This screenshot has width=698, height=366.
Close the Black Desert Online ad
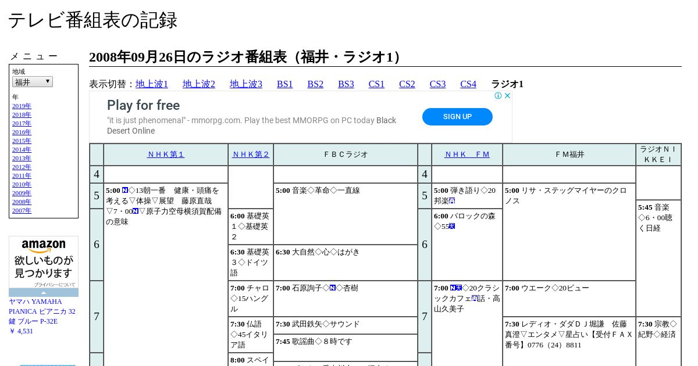507,96
